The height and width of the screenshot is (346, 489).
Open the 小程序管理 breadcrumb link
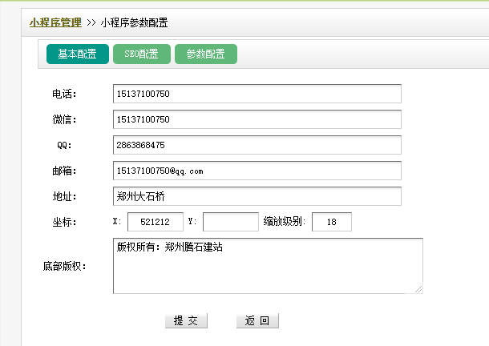55,22
